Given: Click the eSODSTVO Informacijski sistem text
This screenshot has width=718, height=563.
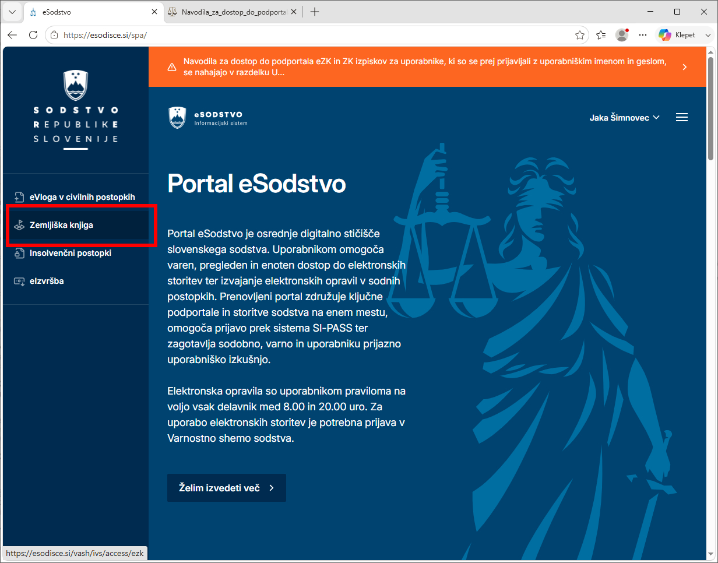Looking at the screenshot, I should pos(221,118).
